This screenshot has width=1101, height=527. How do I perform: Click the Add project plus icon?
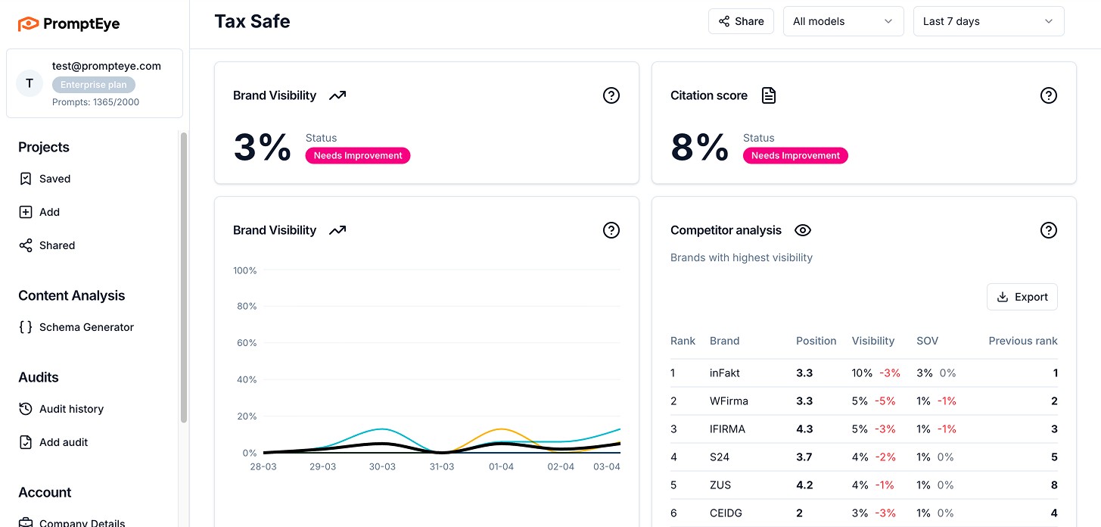[x=26, y=212]
